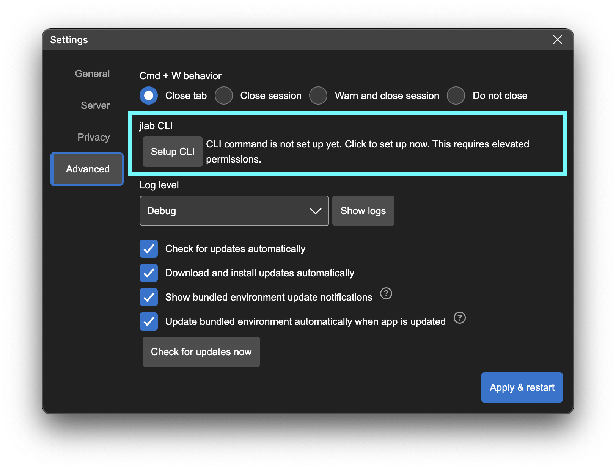The width and height of the screenshot is (616, 470).
Task: Click the Setup CLI button
Action: click(173, 152)
